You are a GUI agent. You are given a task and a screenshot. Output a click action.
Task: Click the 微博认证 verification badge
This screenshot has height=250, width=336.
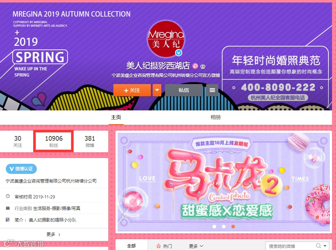(x=21, y=169)
